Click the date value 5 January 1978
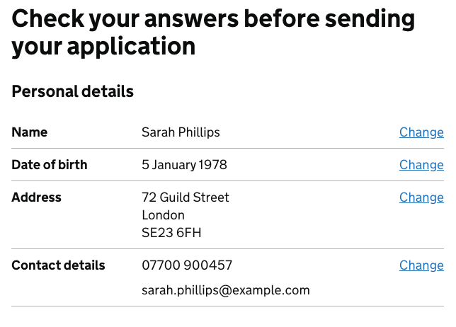 click(184, 165)
